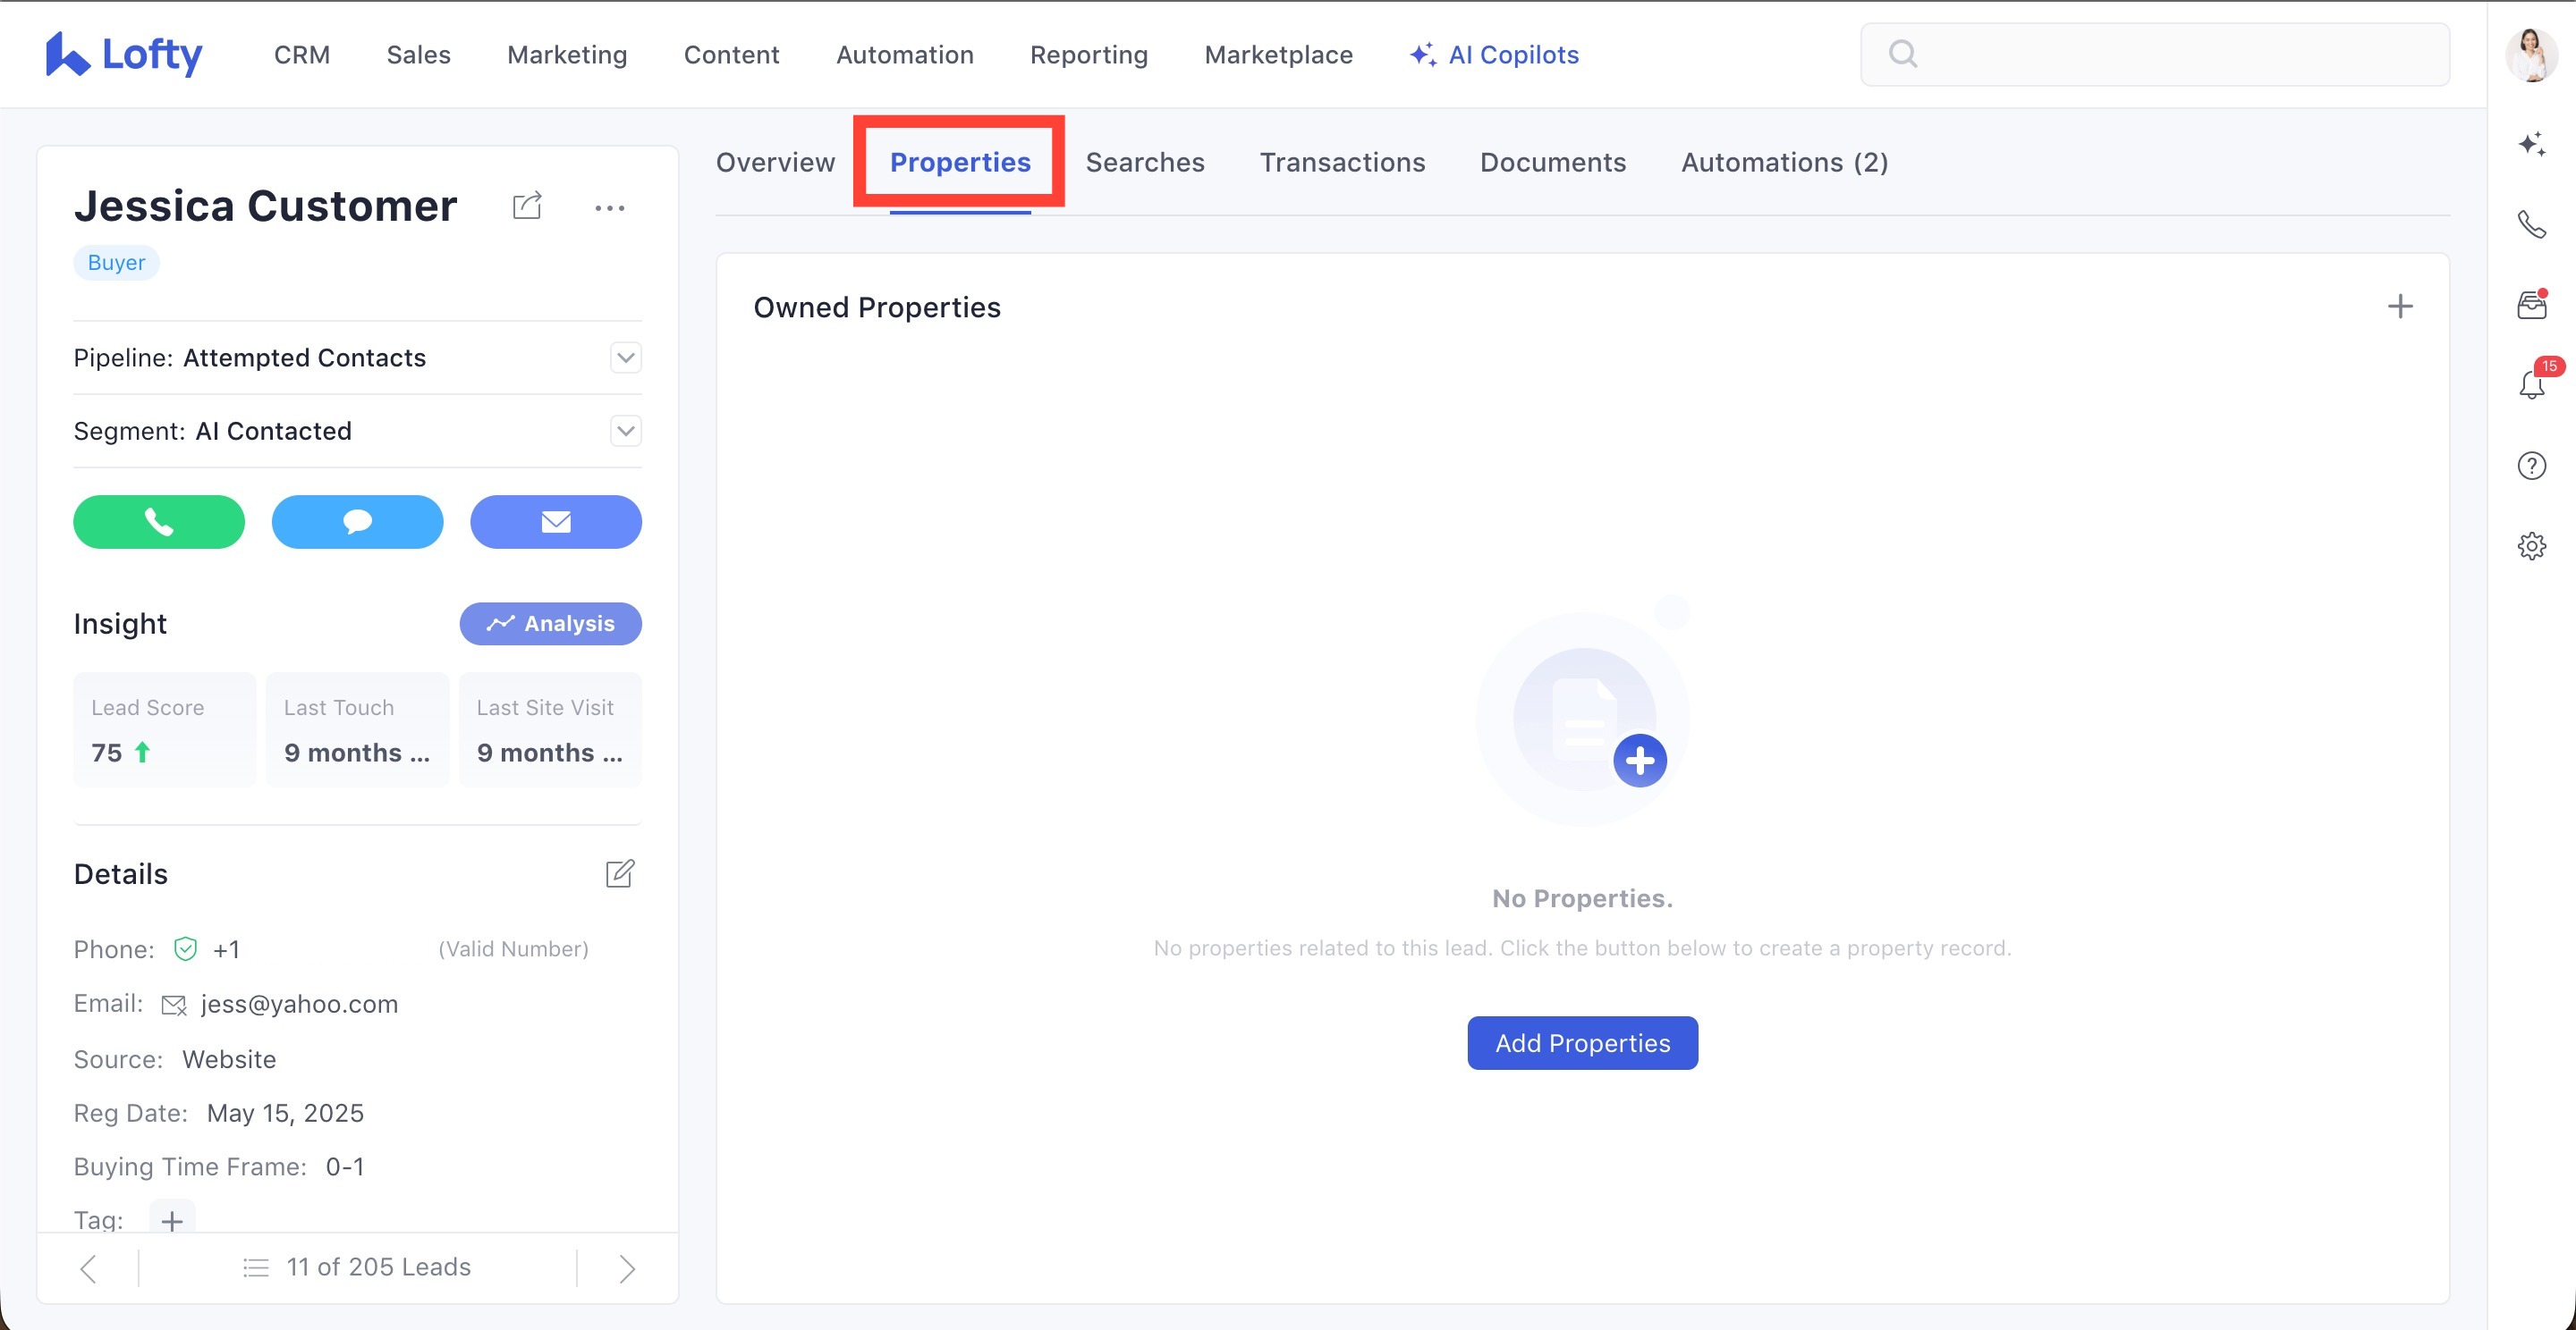The image size is (2576, 1330).
Task: Click the green phone call button
Action: 158,522
